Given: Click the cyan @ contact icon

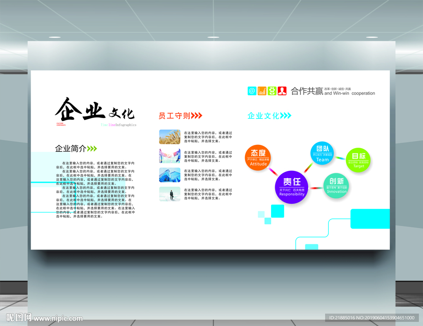Looking at the screenshot, I should click(252, 90).
